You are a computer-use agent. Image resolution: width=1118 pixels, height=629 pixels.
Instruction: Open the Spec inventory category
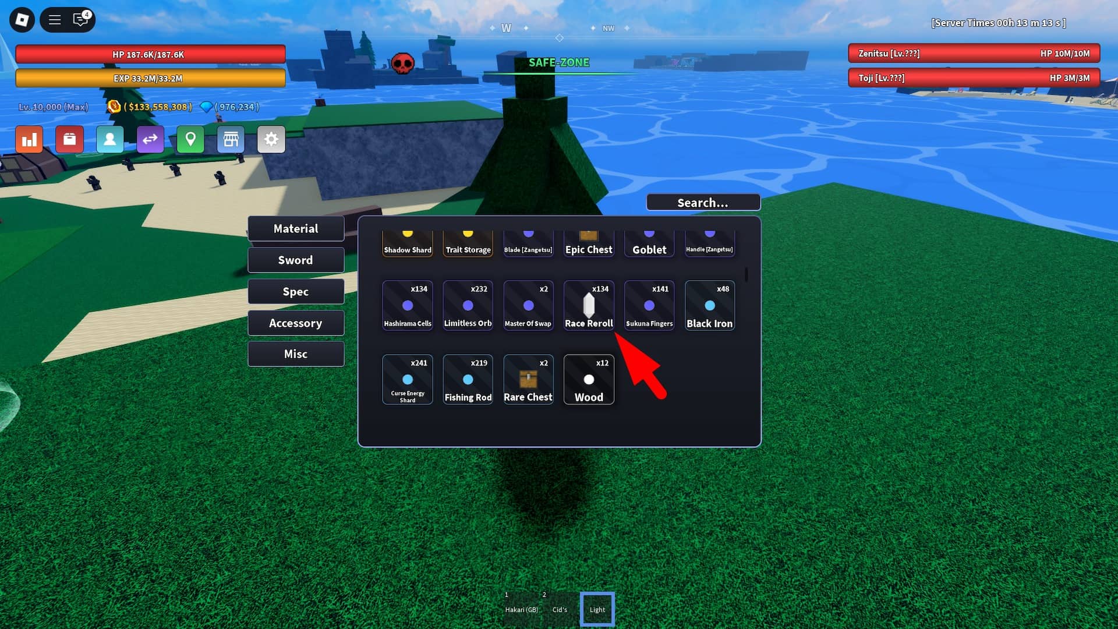(x=295, y=291)
